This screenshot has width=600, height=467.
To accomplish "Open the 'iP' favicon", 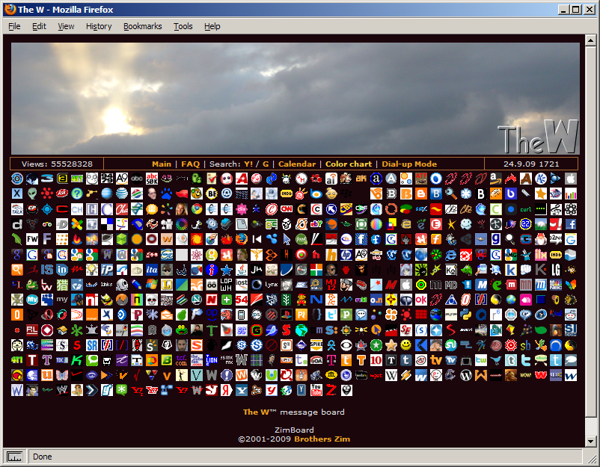I will tap(107, 270).
